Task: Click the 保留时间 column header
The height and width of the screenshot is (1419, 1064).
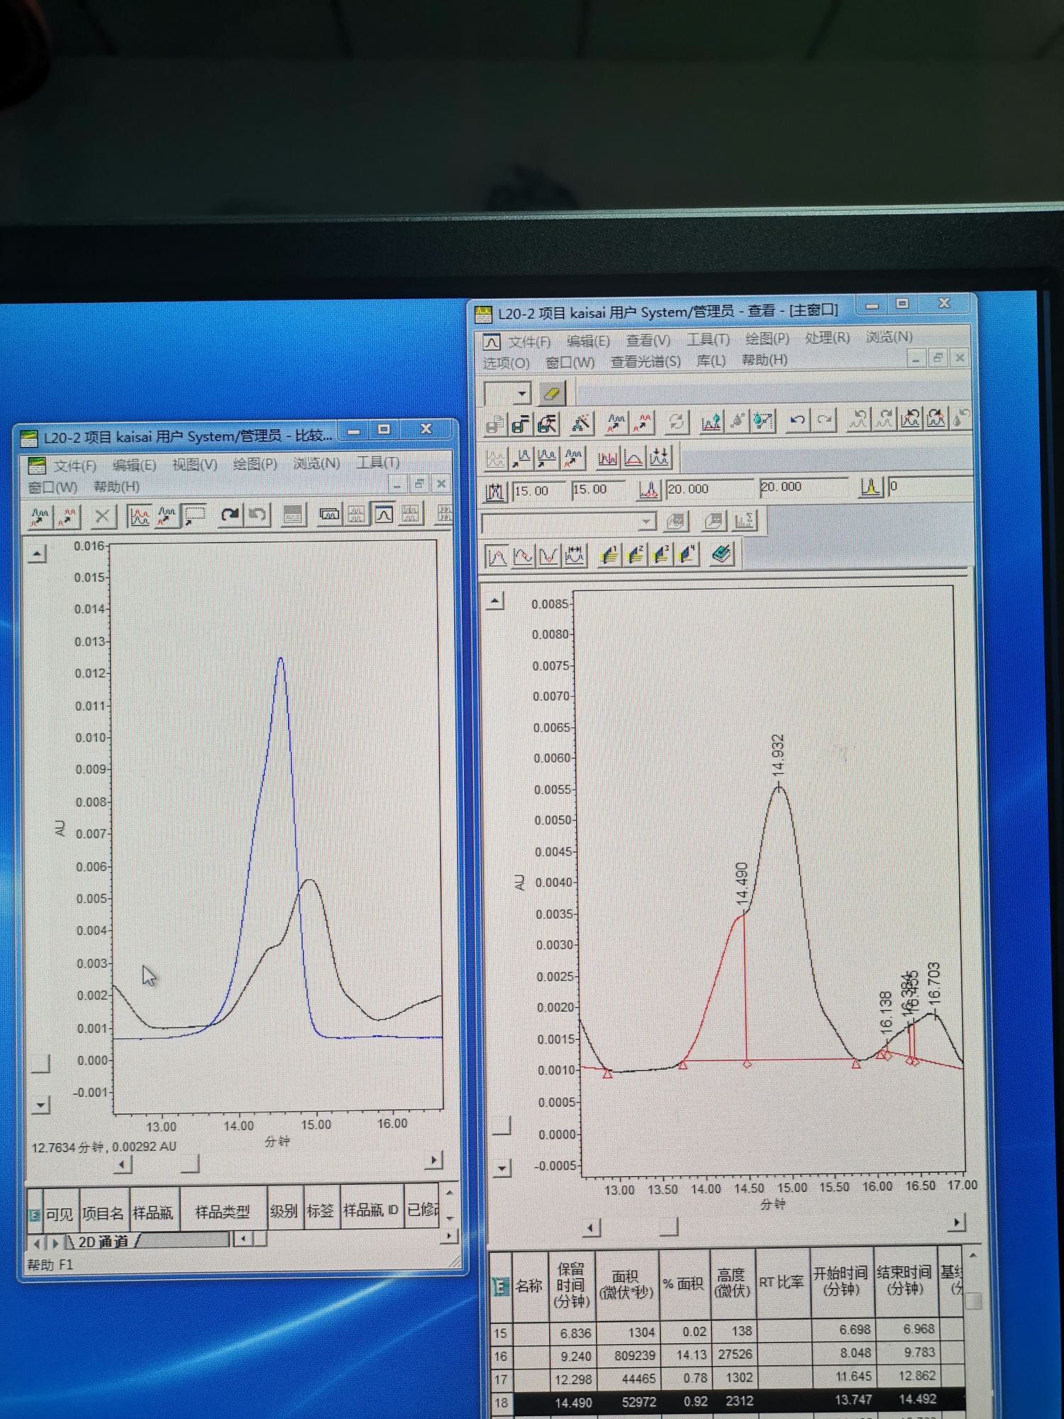Action: tap(570, 1285)
